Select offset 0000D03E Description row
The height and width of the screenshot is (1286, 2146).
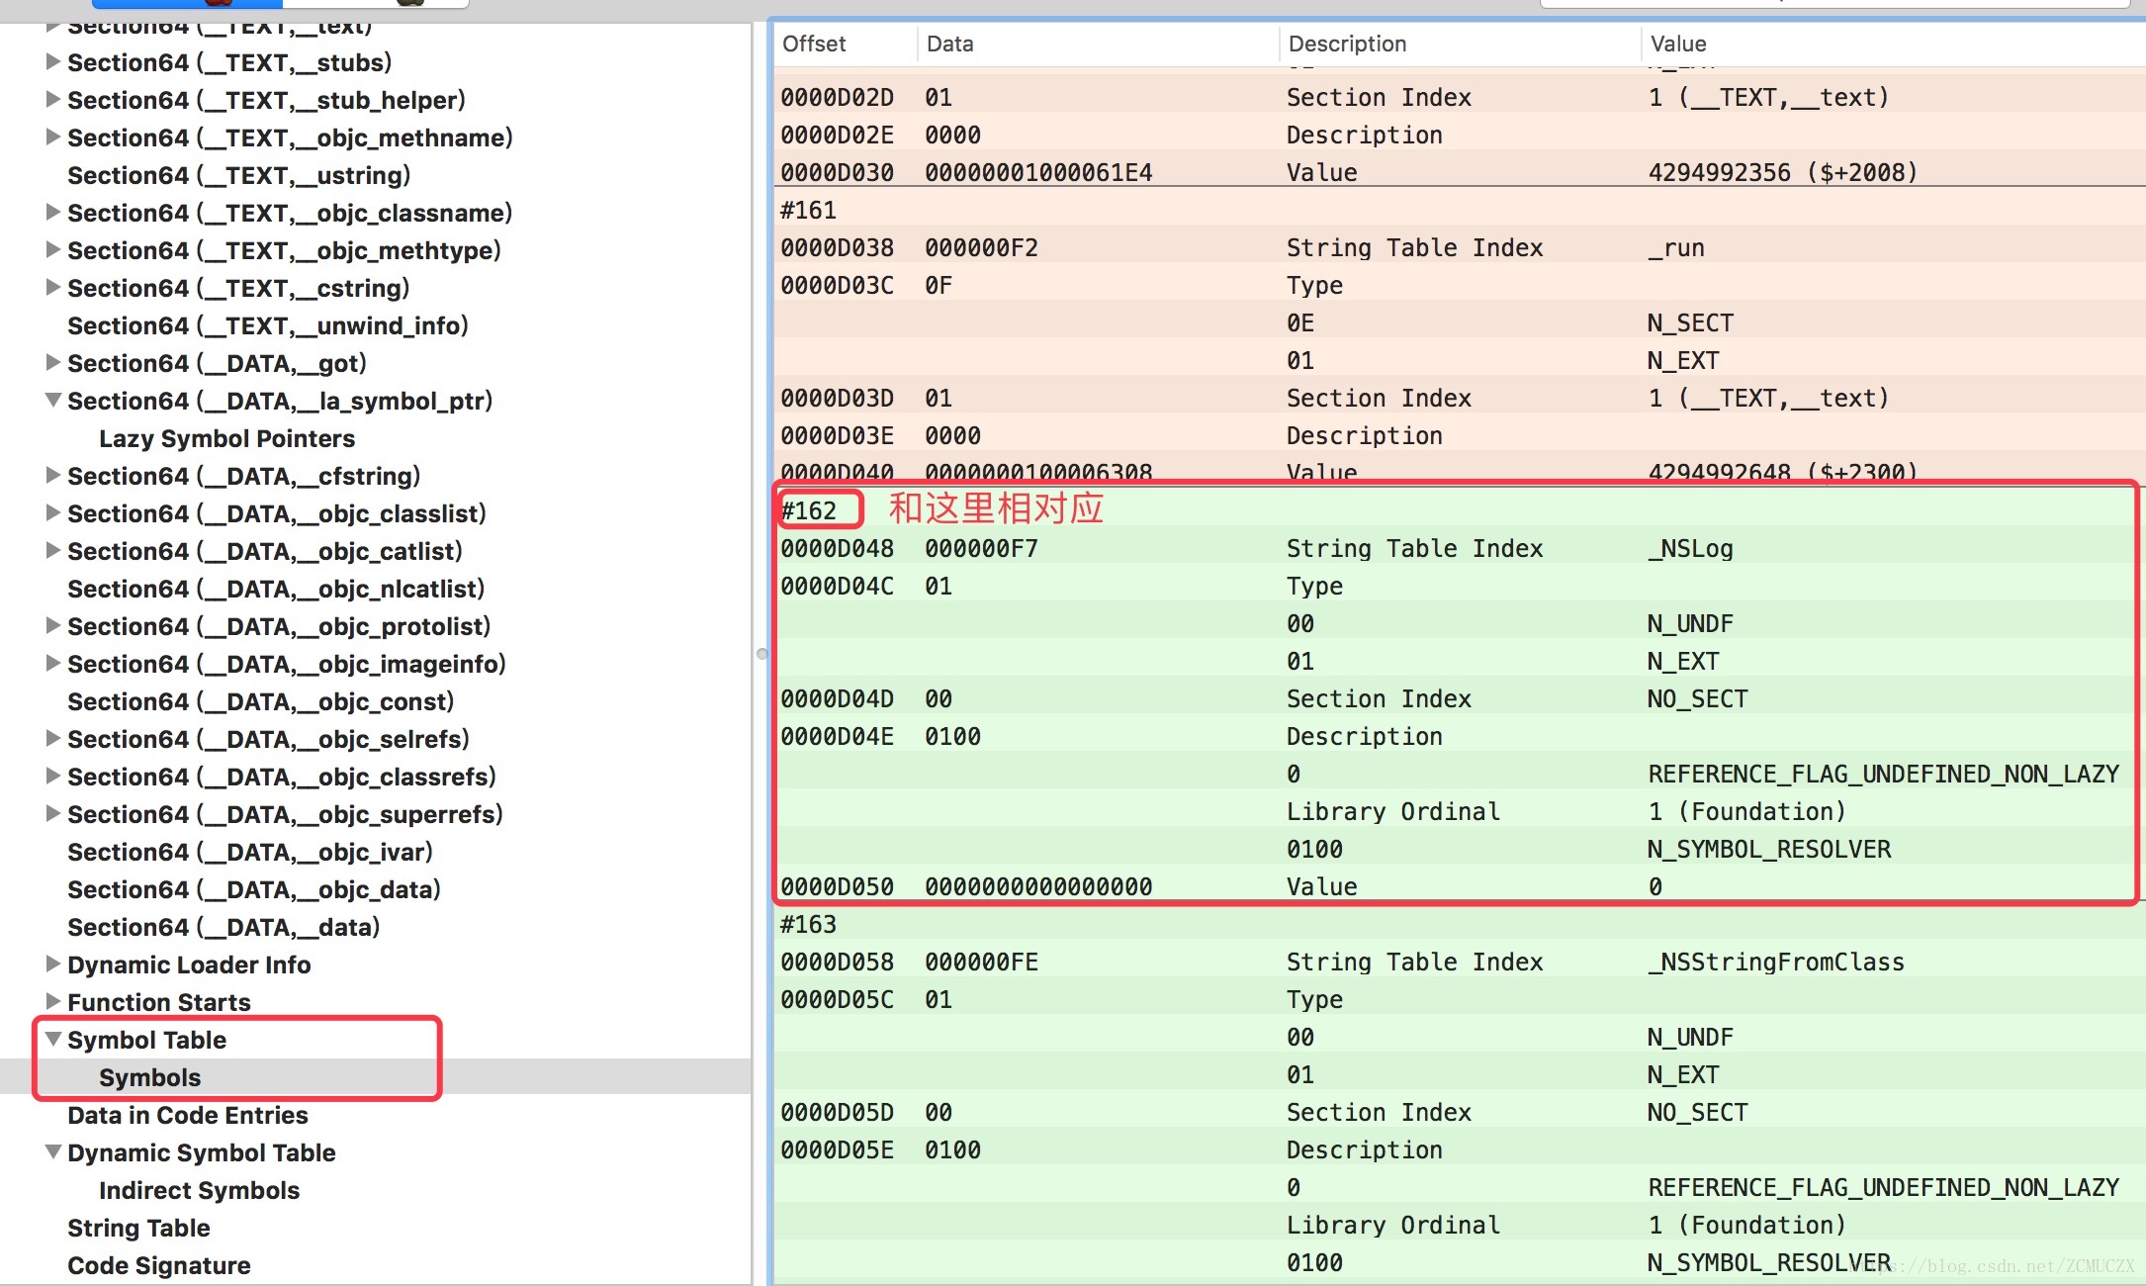tap(1460, 435)
